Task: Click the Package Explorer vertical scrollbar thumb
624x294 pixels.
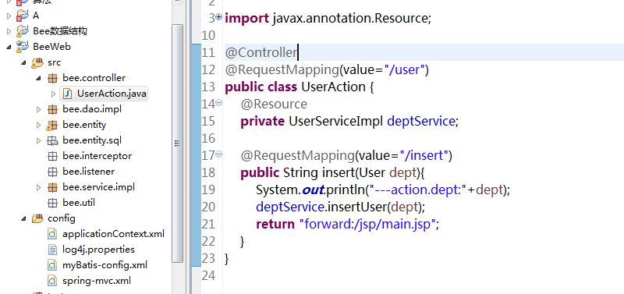Action: point(178,143)
